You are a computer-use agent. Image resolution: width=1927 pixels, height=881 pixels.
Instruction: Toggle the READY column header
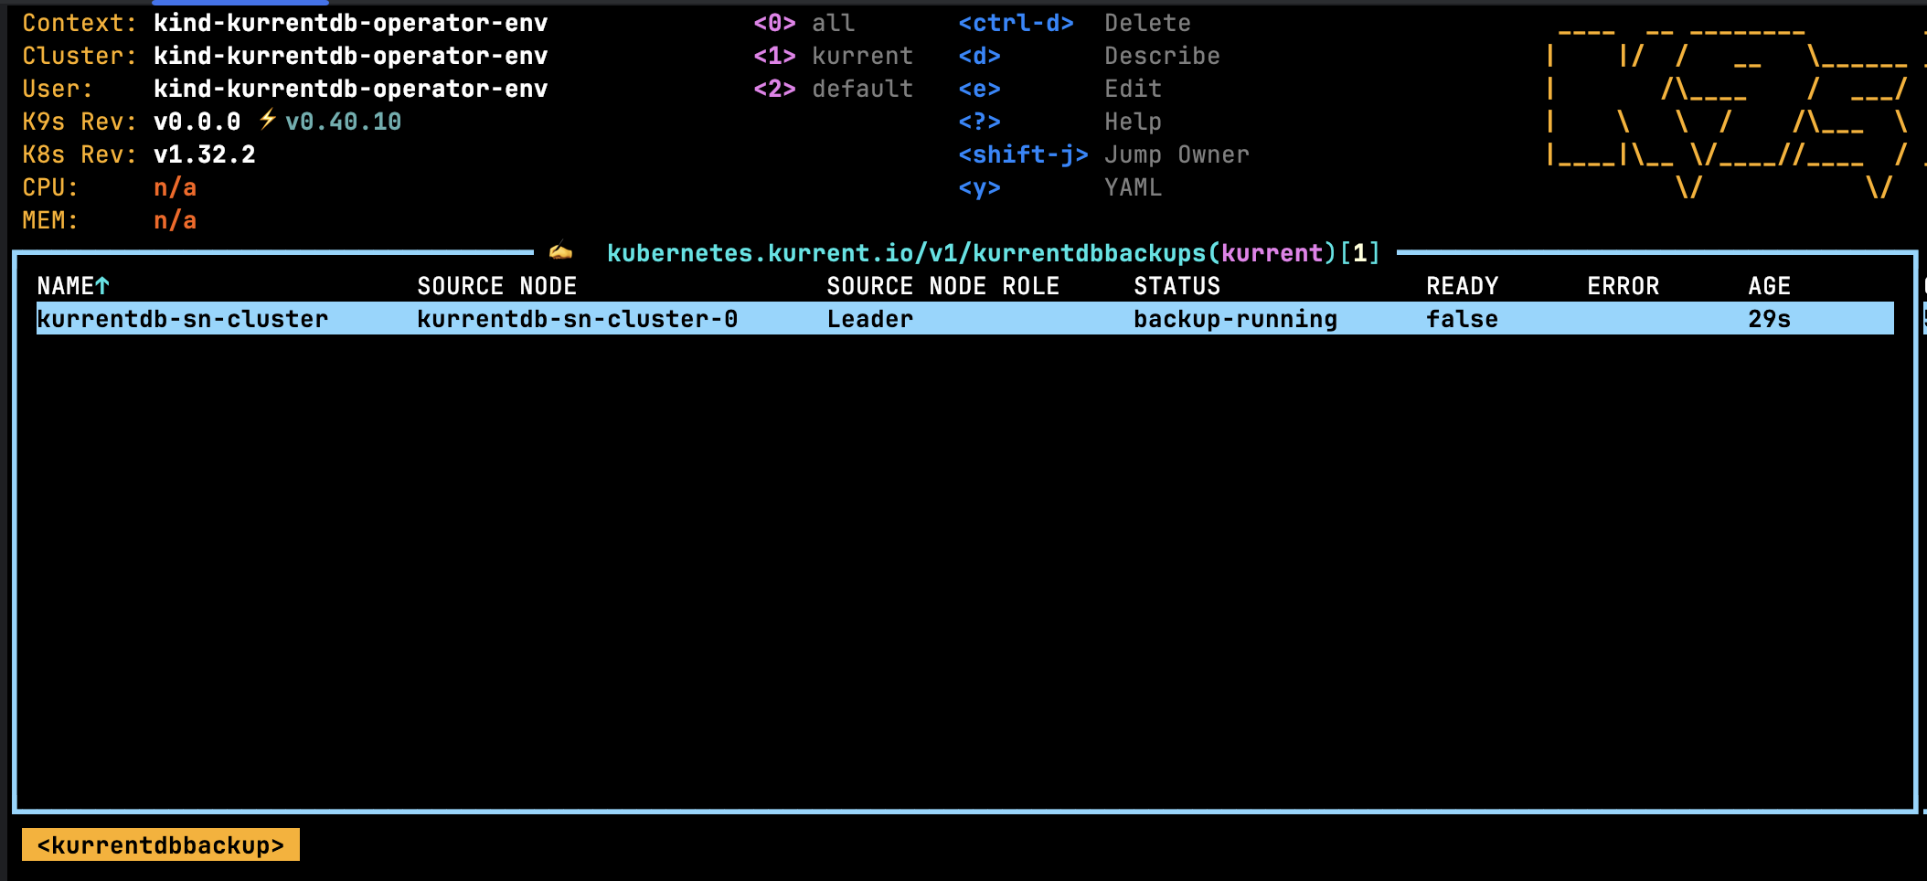1462,285
